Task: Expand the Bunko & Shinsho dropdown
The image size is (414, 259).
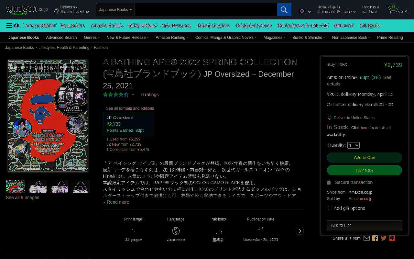Action: tap(309, 38)
